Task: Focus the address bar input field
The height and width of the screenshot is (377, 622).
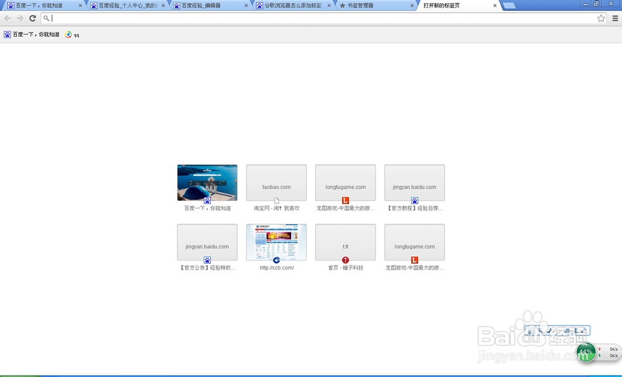Action: pos(323,18)
